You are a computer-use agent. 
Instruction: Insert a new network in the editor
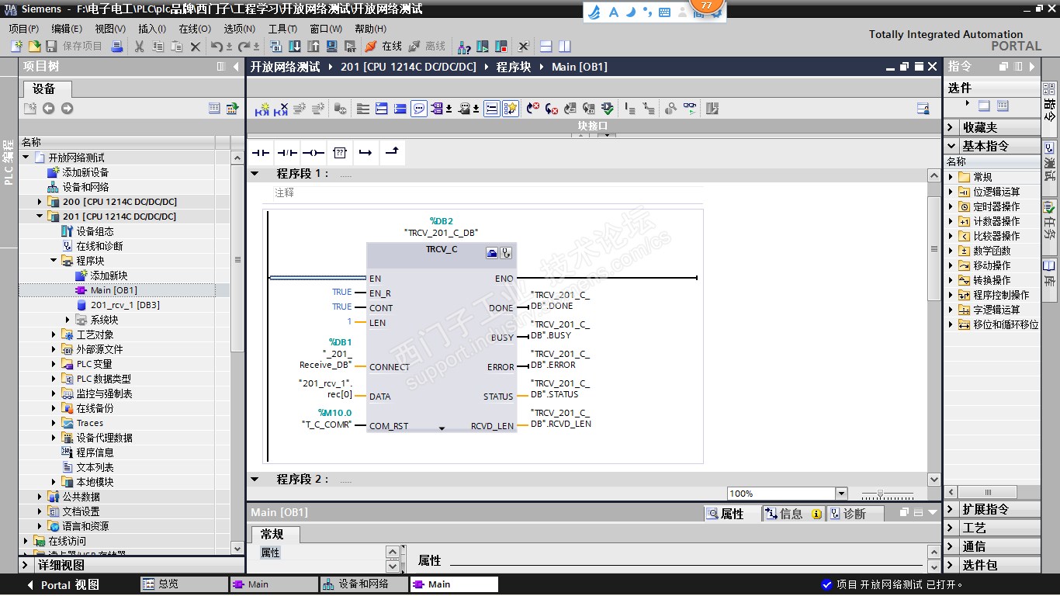pos(262,109)
